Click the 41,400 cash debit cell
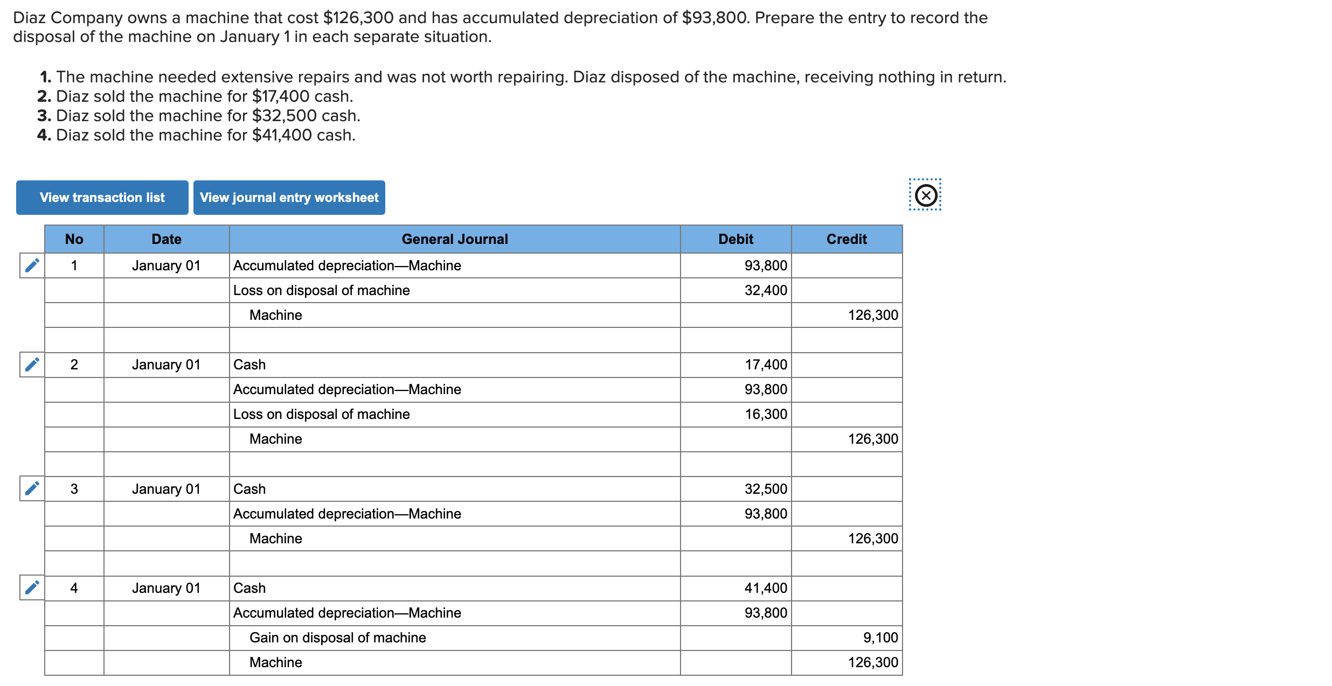This screenshot has height=686, width=1332. coord(736,588)
